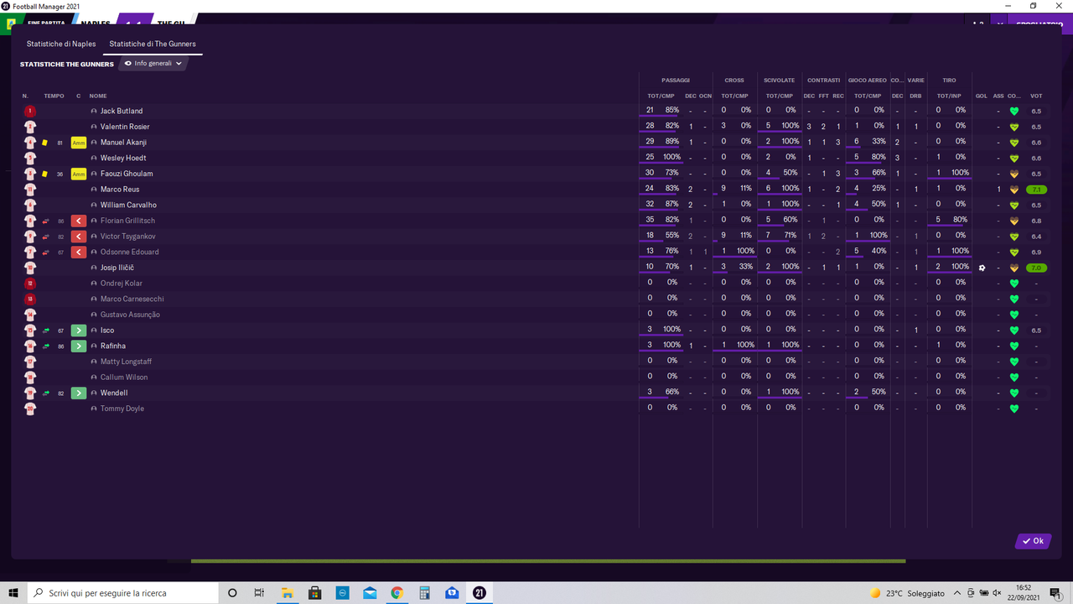Sort by the TEMPO column header
The image size is (1073, 604).
(x=54, y=96)
